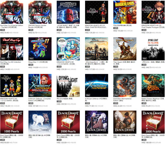This screenshot has width=165, height=145.
Task: Open Battle Chasers Nightwar cover art
Action: tap(153, 86)
